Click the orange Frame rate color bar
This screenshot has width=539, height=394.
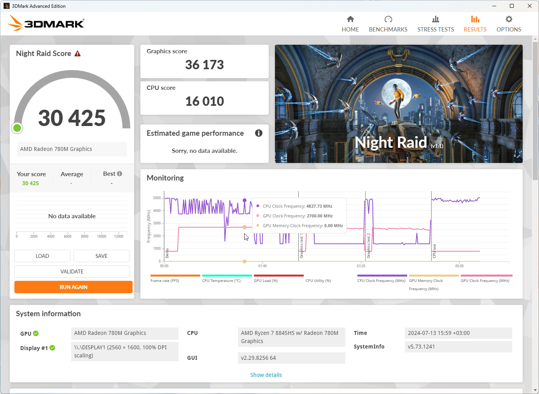click(x=175, y=275)
